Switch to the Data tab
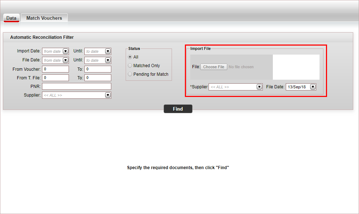 [x=11, y=18]
